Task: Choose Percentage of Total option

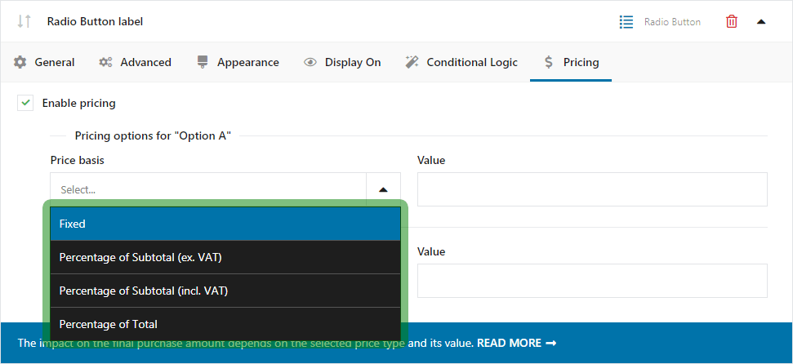Action: pyautogui.click(x=225, y=324)
